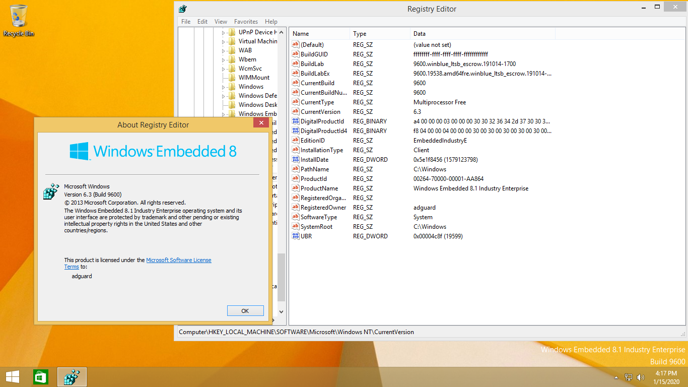688x387 pixels.
Task: Click the regedit icon in About dialog
Action: [51, 191]
